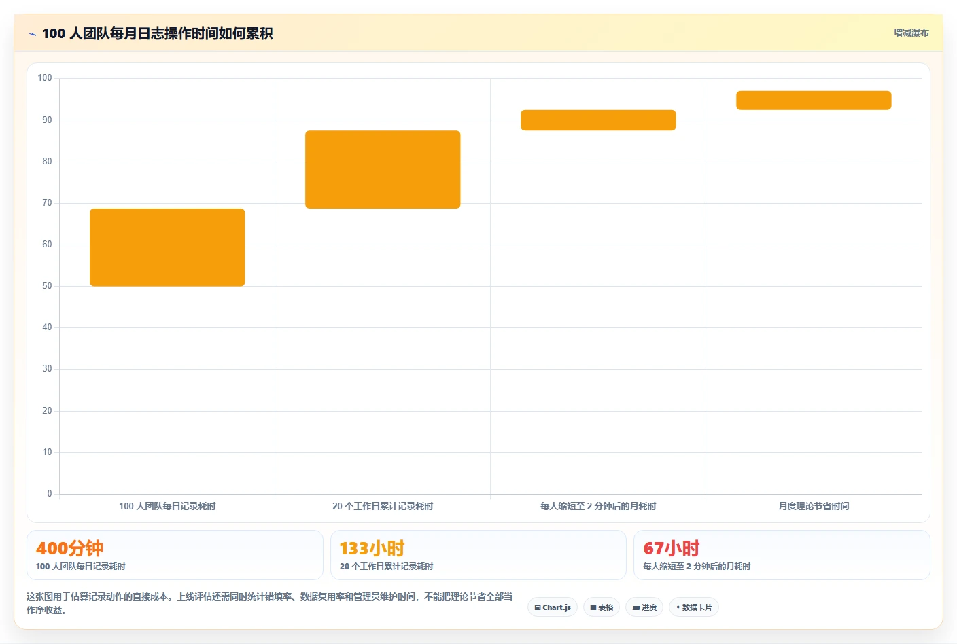Click the bar for 月度理论节省时间

814,101
